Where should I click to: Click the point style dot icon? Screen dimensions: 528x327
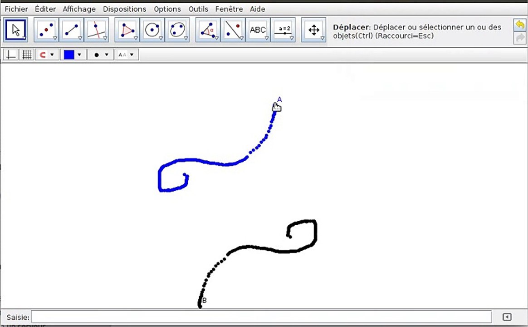[x=97, y=54]
